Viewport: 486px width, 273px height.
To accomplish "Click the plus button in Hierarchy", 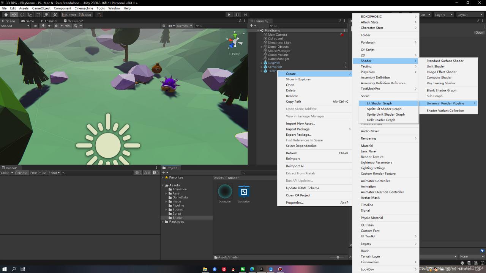I will pyautogui.click(x=252, y=26).
